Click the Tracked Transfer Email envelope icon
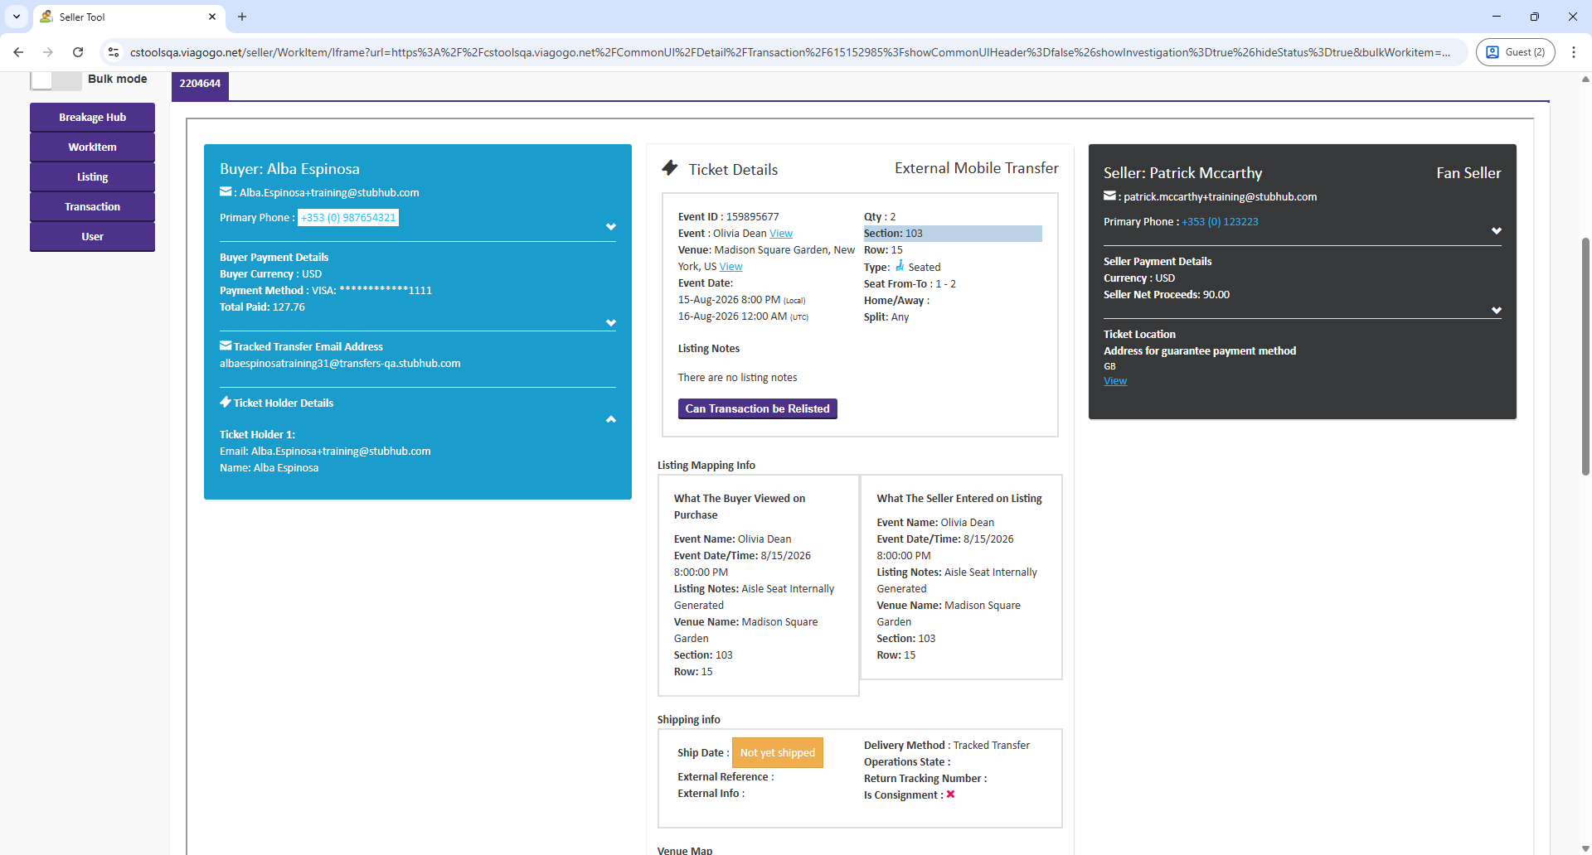Image resolution: width=1592 pixels, height=855 pixels. [x=226, y=346]
